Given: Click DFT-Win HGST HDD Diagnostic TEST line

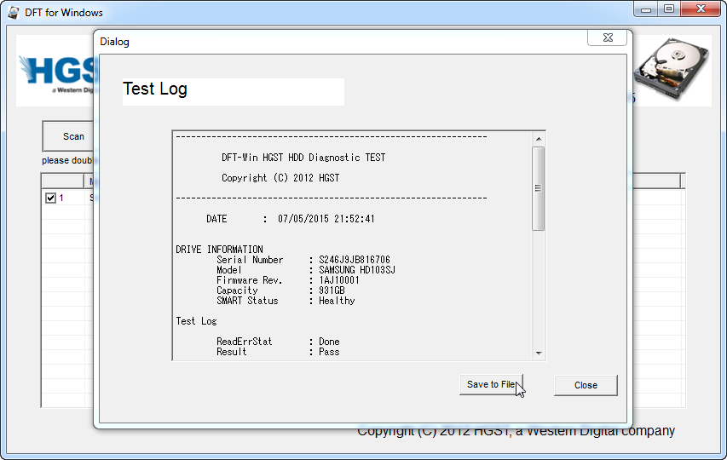Looking at the screenshot, I should (x=303, y=158).
